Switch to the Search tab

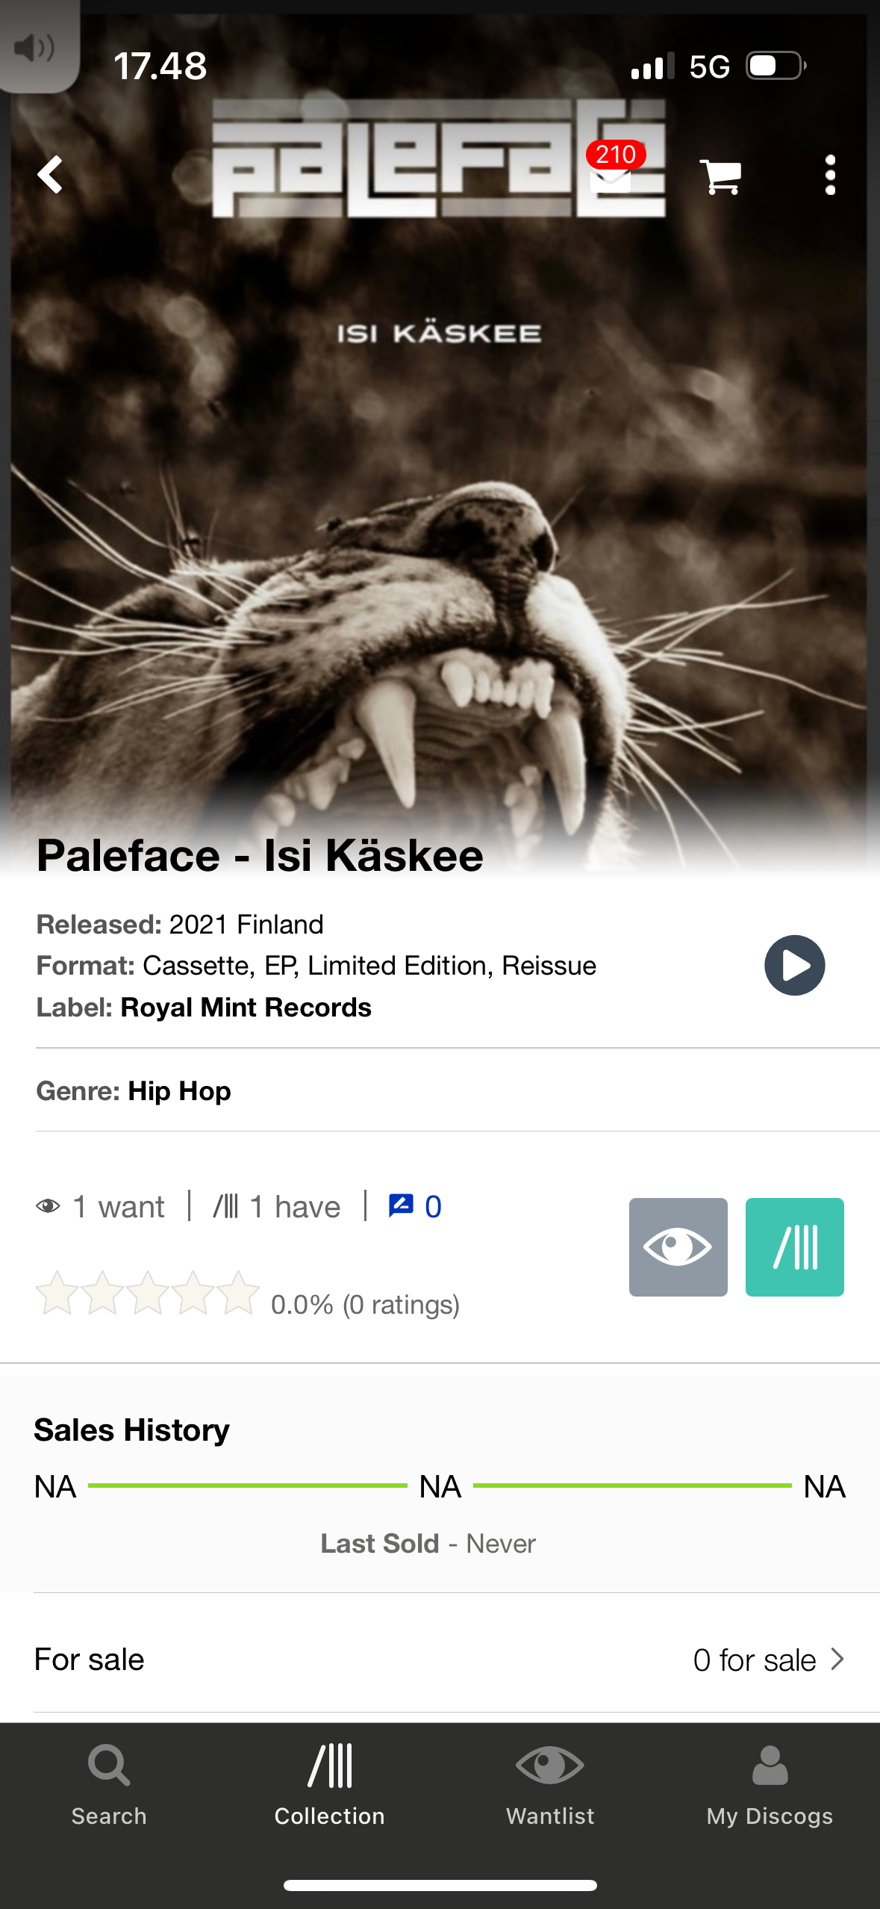[x=109, y=1785]
